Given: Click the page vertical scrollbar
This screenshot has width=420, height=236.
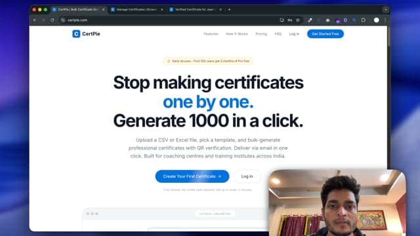Looking at the screenshot, I should click(x=388, y=36).
